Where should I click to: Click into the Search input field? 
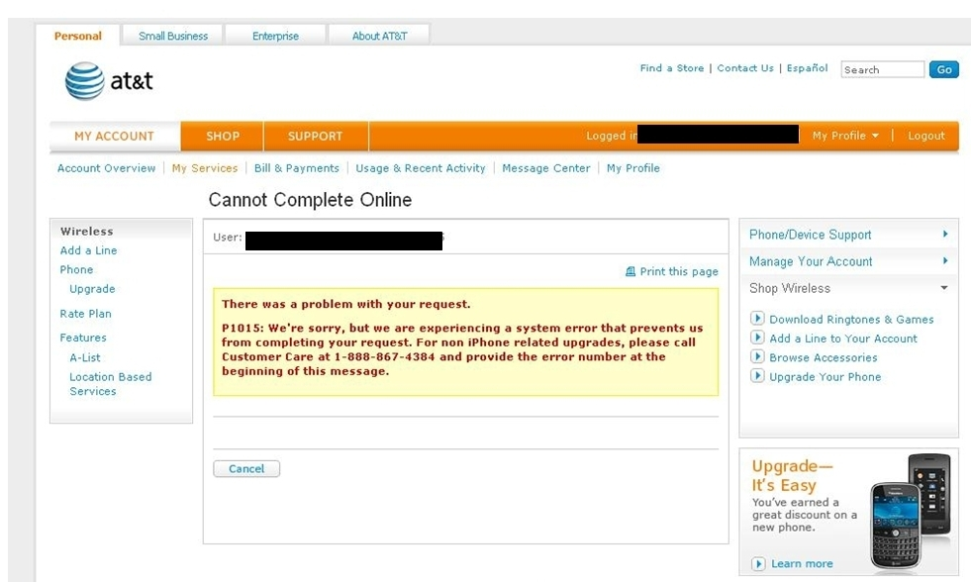click(883, 69)
